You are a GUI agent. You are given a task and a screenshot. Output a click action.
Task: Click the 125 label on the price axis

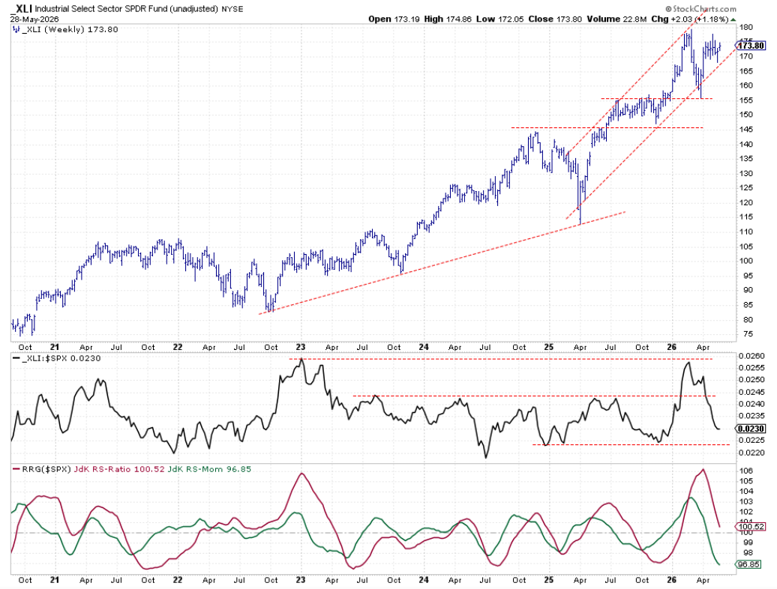pos(745,188)
